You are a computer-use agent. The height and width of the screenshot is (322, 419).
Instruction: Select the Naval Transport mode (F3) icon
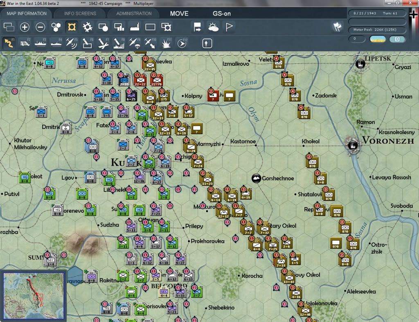[x=41, y=43]
